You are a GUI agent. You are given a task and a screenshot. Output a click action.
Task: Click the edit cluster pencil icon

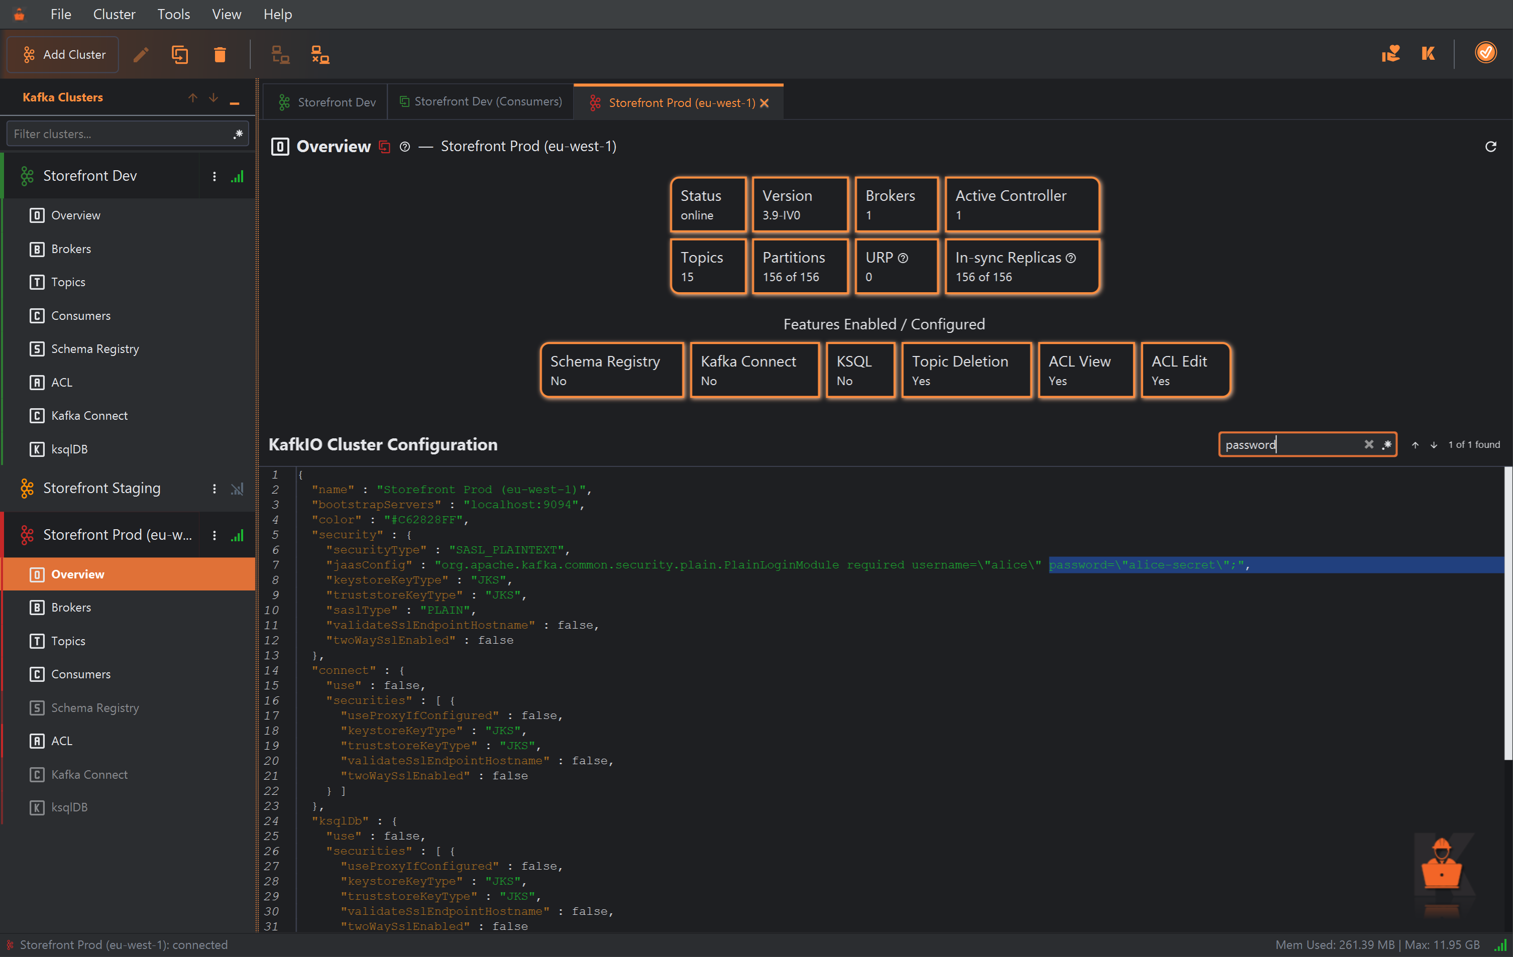(x=141, y=55)
